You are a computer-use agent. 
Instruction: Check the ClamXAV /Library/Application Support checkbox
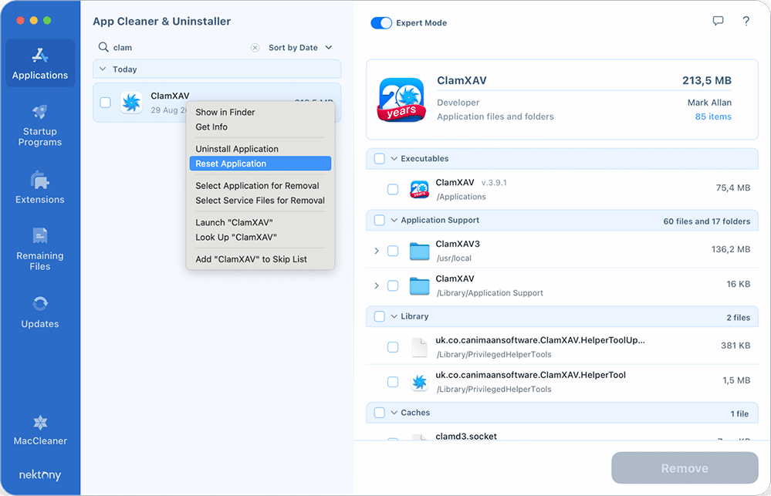[392, 285]
